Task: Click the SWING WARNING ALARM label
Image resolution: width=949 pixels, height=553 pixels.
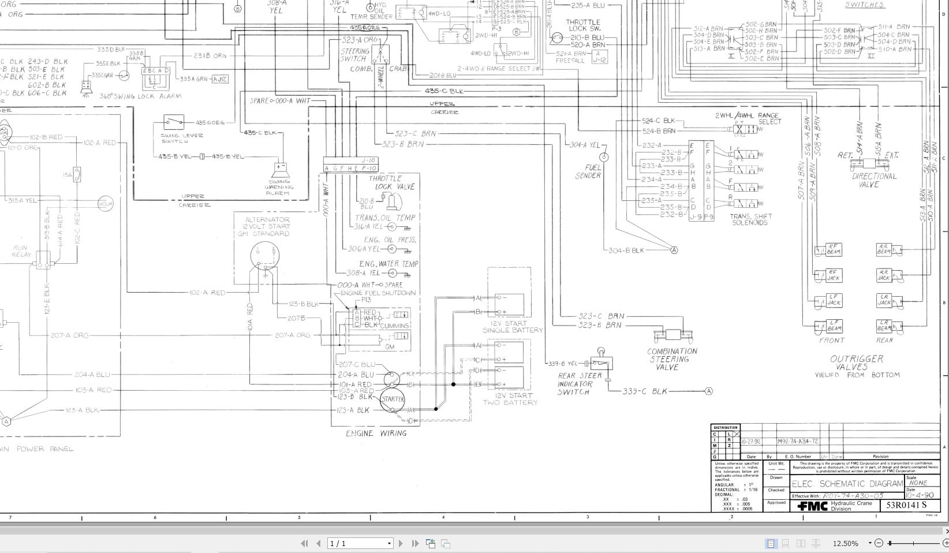Action: [x=279, y=187]
